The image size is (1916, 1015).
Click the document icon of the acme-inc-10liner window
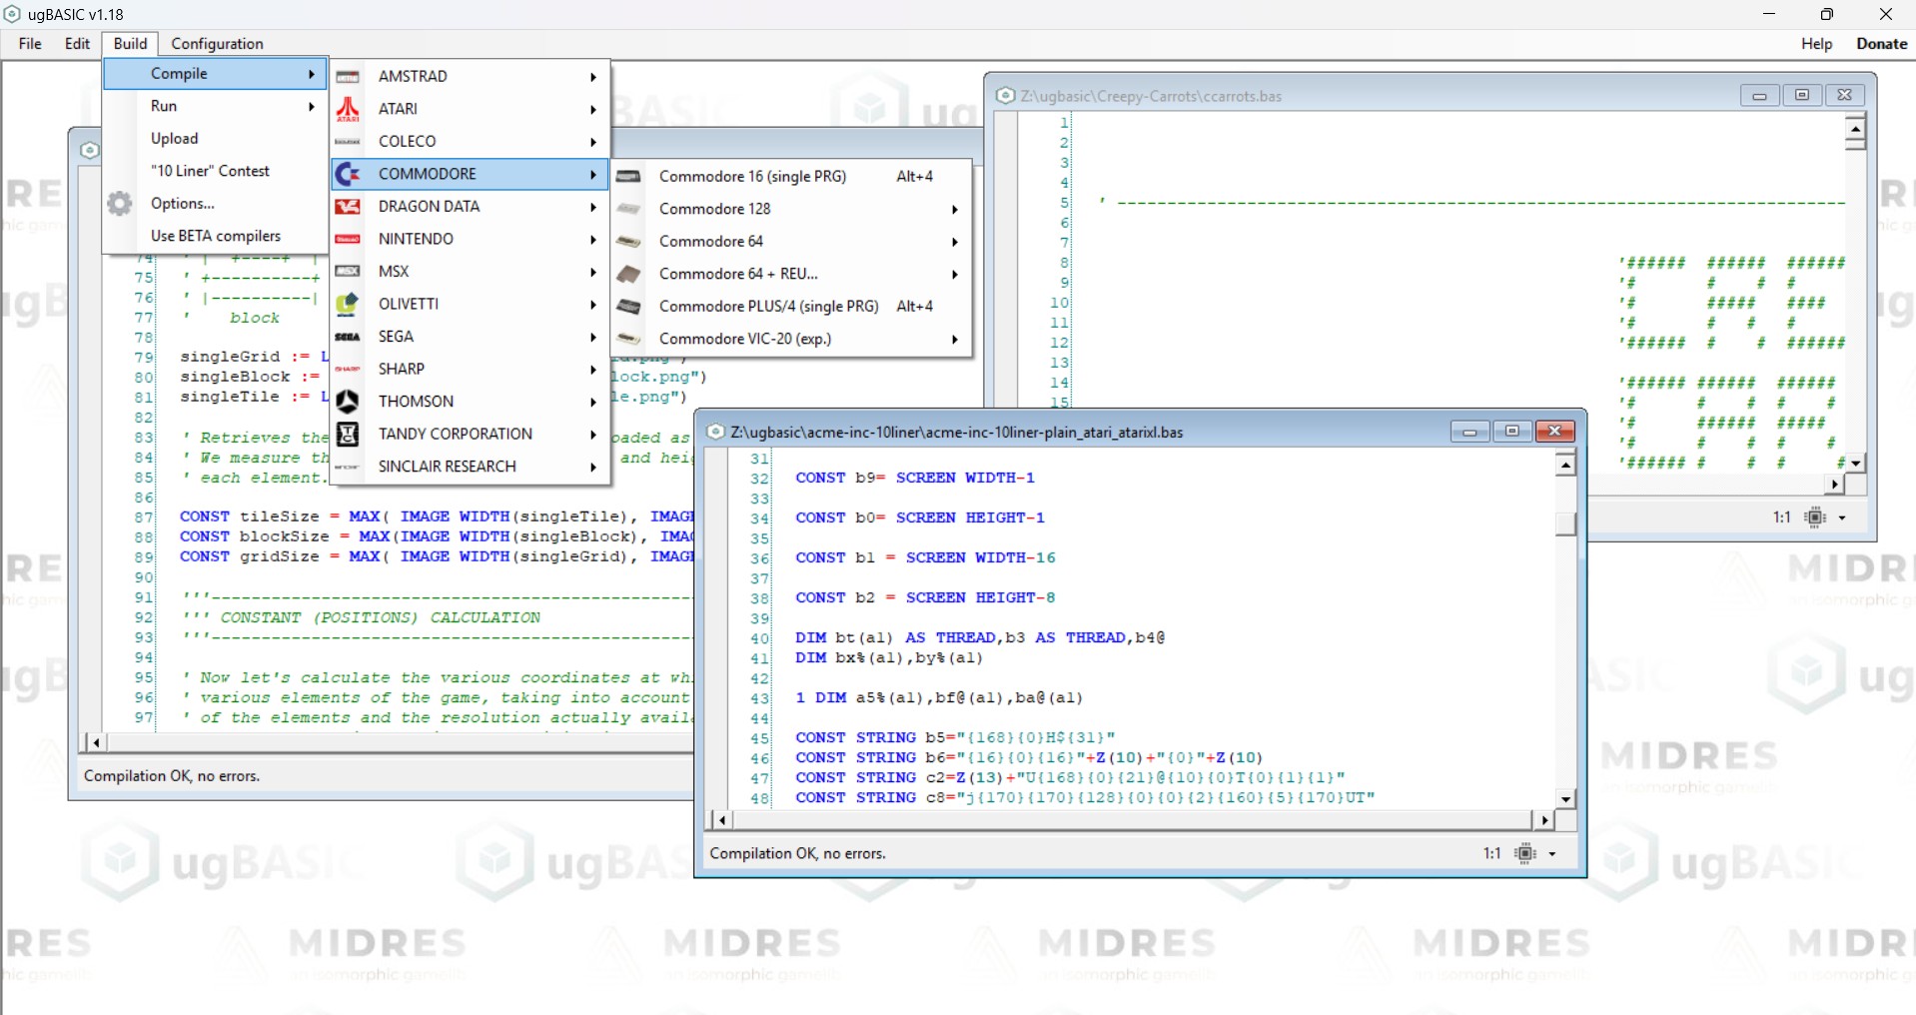pyautogui.click(x=715, y=432)
